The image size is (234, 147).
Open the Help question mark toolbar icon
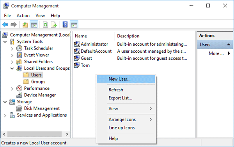(65, 25)
